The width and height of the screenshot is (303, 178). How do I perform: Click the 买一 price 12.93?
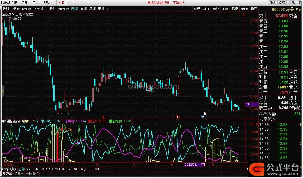[x=283, y=47]
